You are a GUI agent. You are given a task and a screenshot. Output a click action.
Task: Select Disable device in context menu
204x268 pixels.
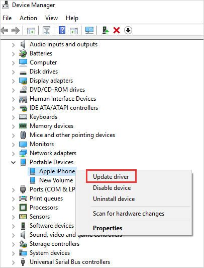coord(112,188)
